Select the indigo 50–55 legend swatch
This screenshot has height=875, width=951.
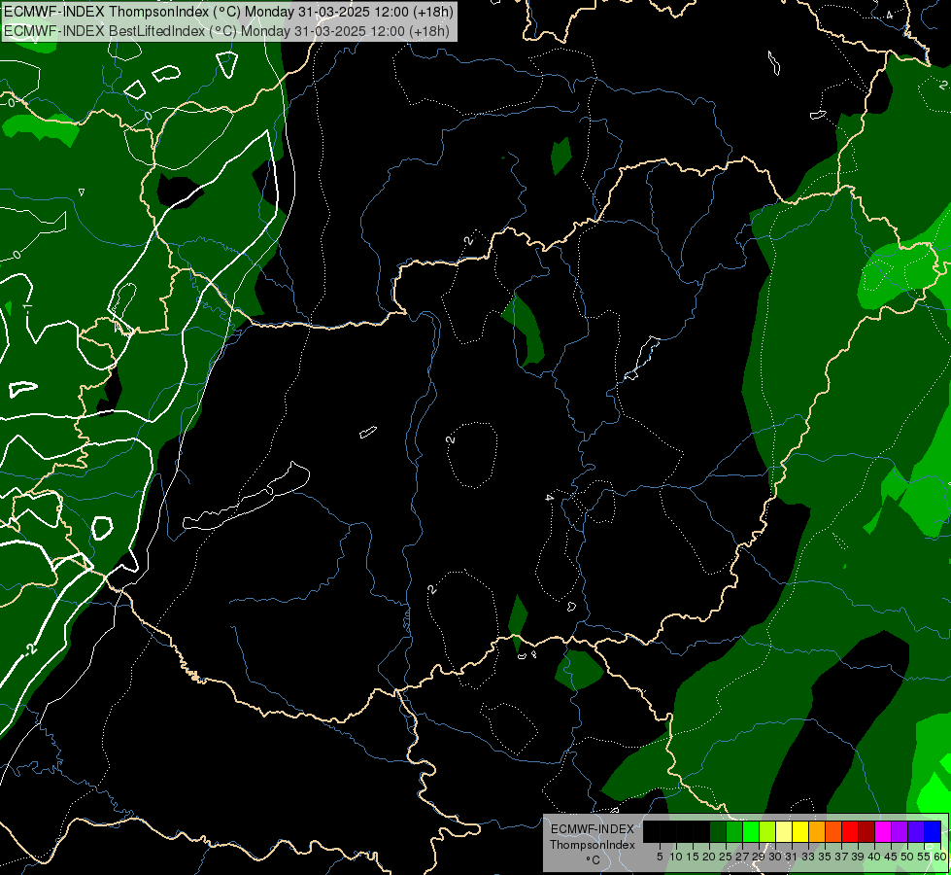click(x=916, y=831)
